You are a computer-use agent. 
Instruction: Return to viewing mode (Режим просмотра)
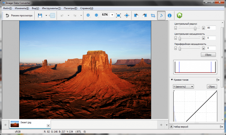click(19, 15)
